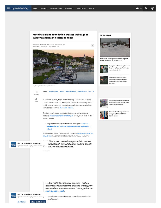Click the accessibility icon beside article byline
The image size is (161, 208).
coord(92,45)
